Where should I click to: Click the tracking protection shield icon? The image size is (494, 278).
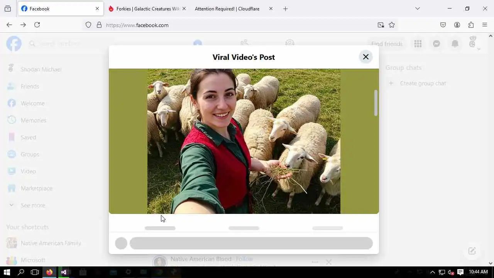tap(88, 25)
